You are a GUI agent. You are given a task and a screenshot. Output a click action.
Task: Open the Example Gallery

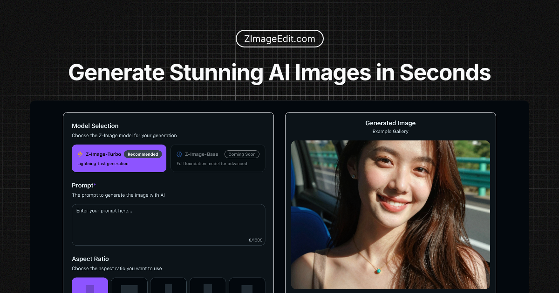[390, 131]
